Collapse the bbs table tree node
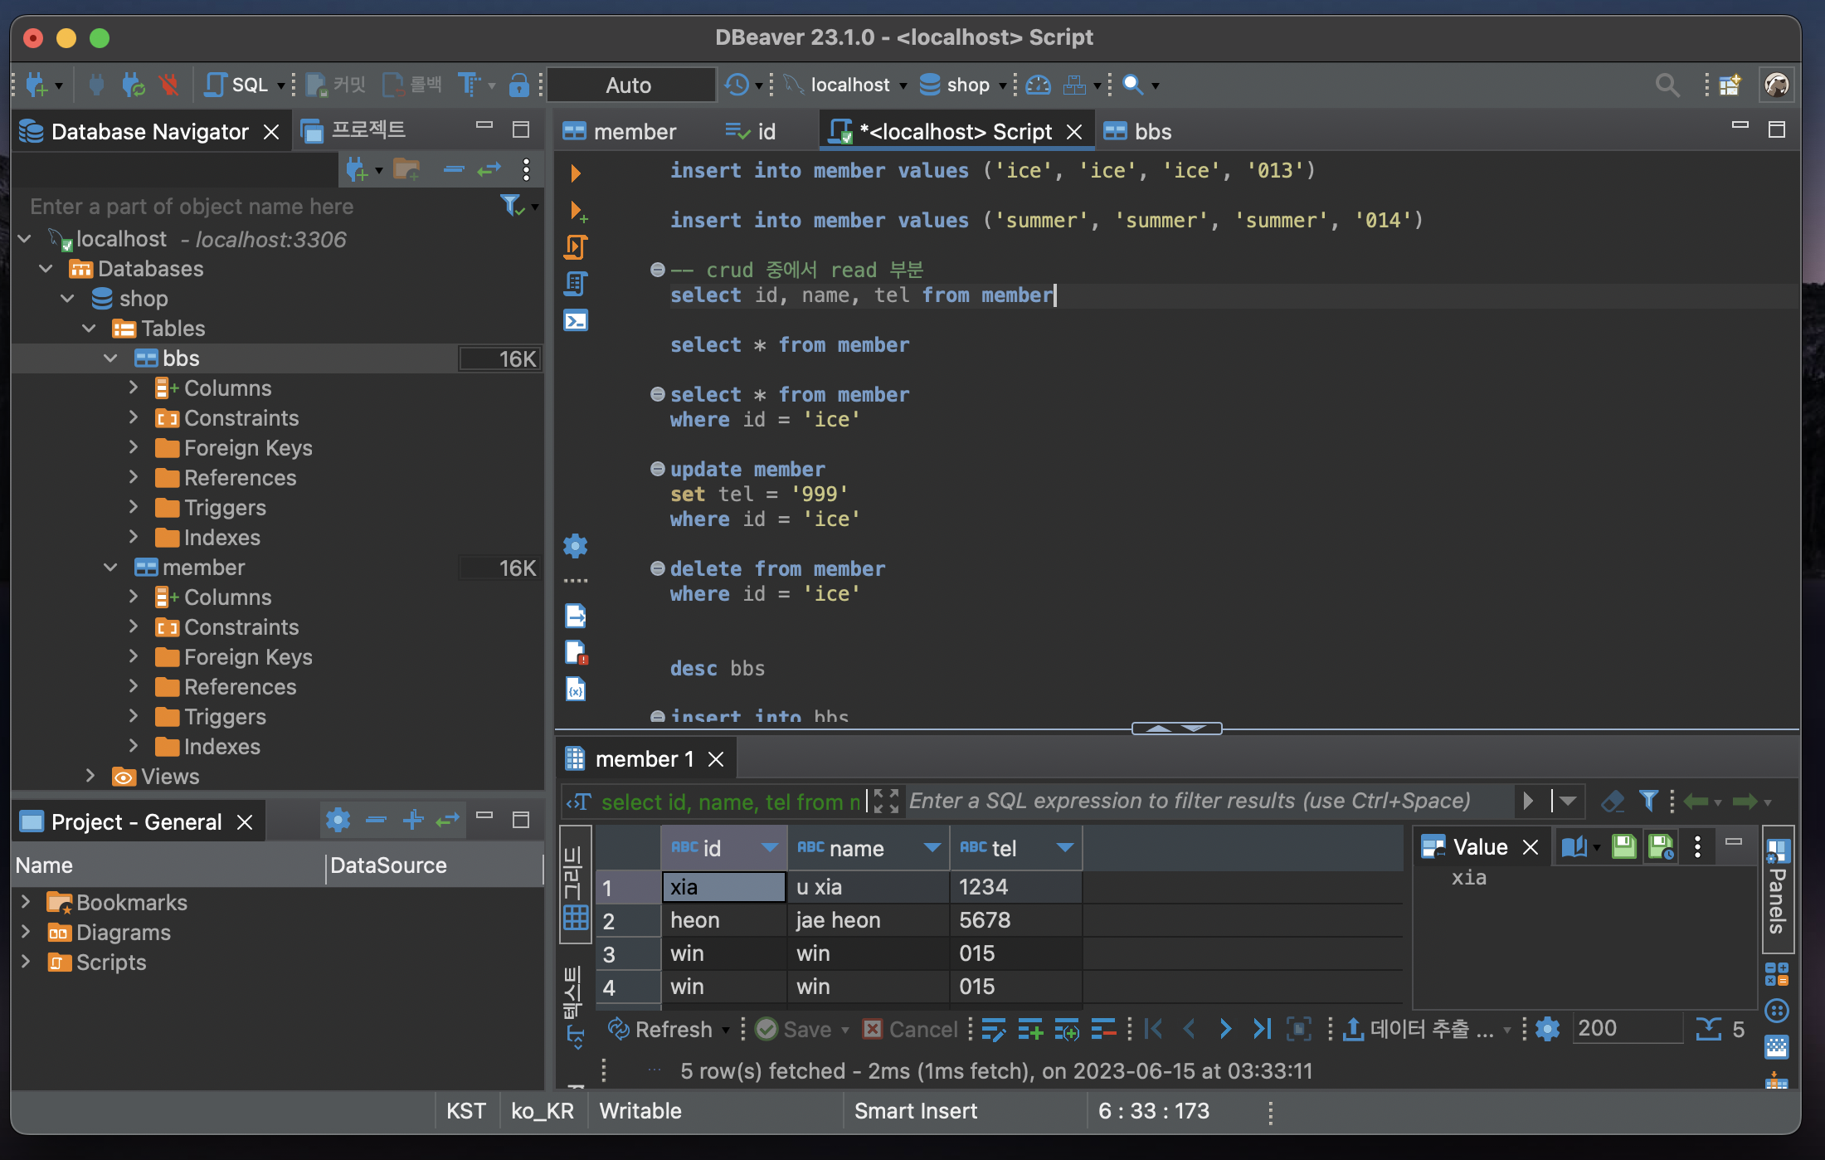Viewport: 1825px width, 1160px height. pos(110,358)
